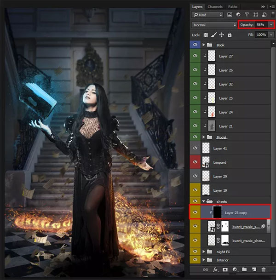The image size is (276, 280).
Task: Open the Opacity slider arrow
Action: pos(271,25)
